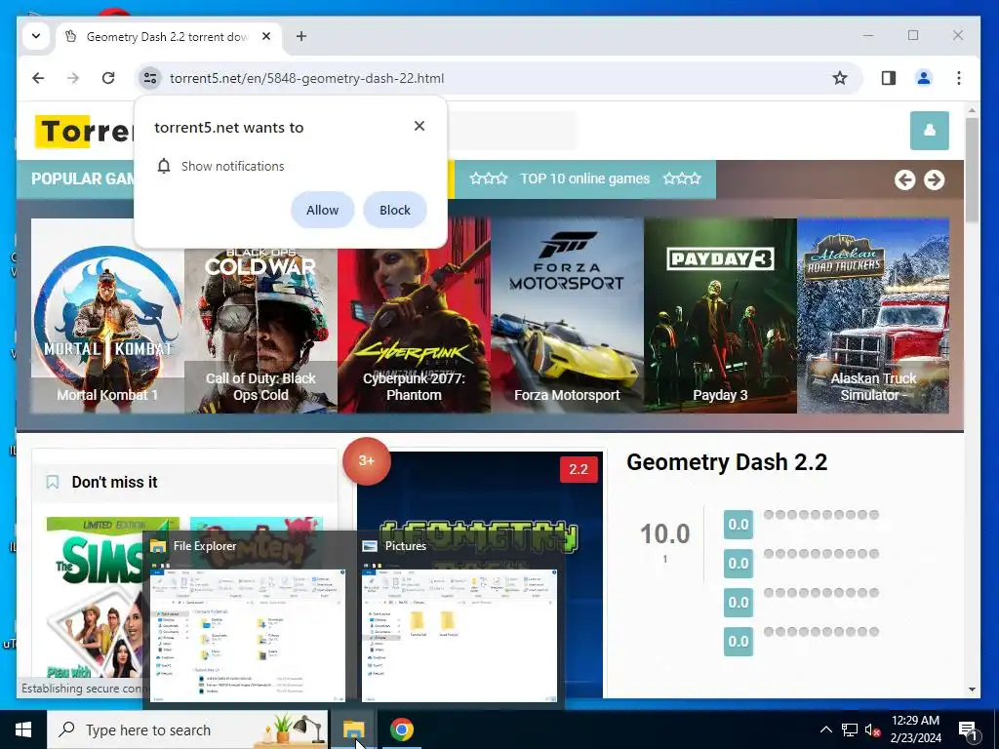Open clock and date in taskbar
The height and width of the screenshot is (749, 999).
(915, 729)
